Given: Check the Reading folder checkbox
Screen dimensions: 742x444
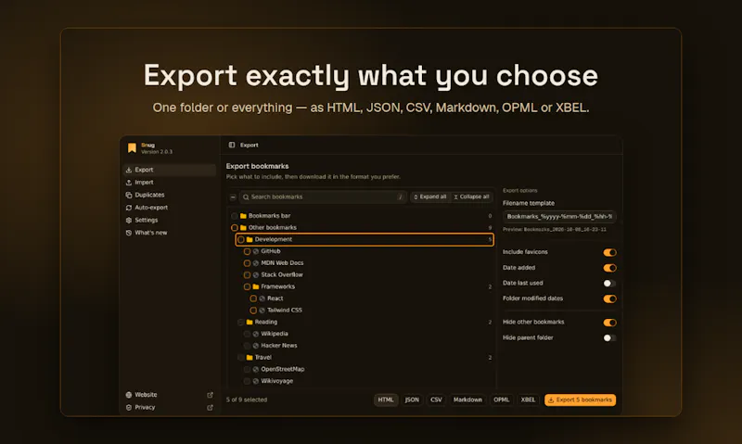Looking at the screenshot, I should click(241, 323).
